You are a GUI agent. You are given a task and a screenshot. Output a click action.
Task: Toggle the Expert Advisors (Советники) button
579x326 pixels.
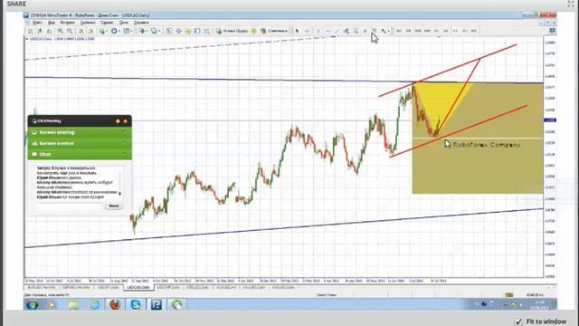tap(273, 31)
